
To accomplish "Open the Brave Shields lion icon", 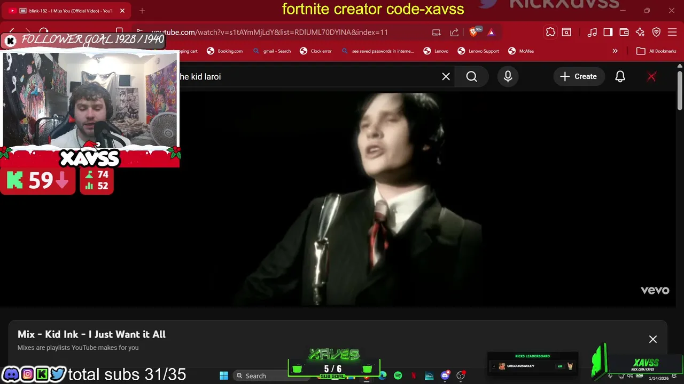I will point(473,32).
